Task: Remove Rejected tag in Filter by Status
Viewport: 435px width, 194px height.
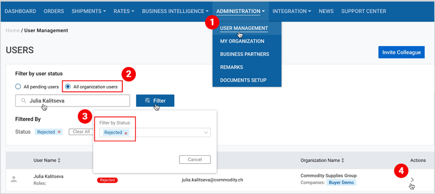Action: [126, 133]
